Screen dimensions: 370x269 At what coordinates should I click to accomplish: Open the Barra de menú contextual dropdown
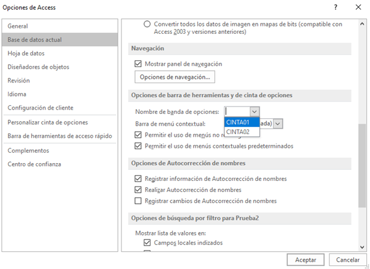click(278, 123)
